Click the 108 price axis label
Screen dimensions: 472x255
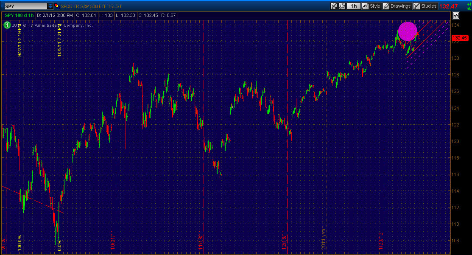[456, 241]
